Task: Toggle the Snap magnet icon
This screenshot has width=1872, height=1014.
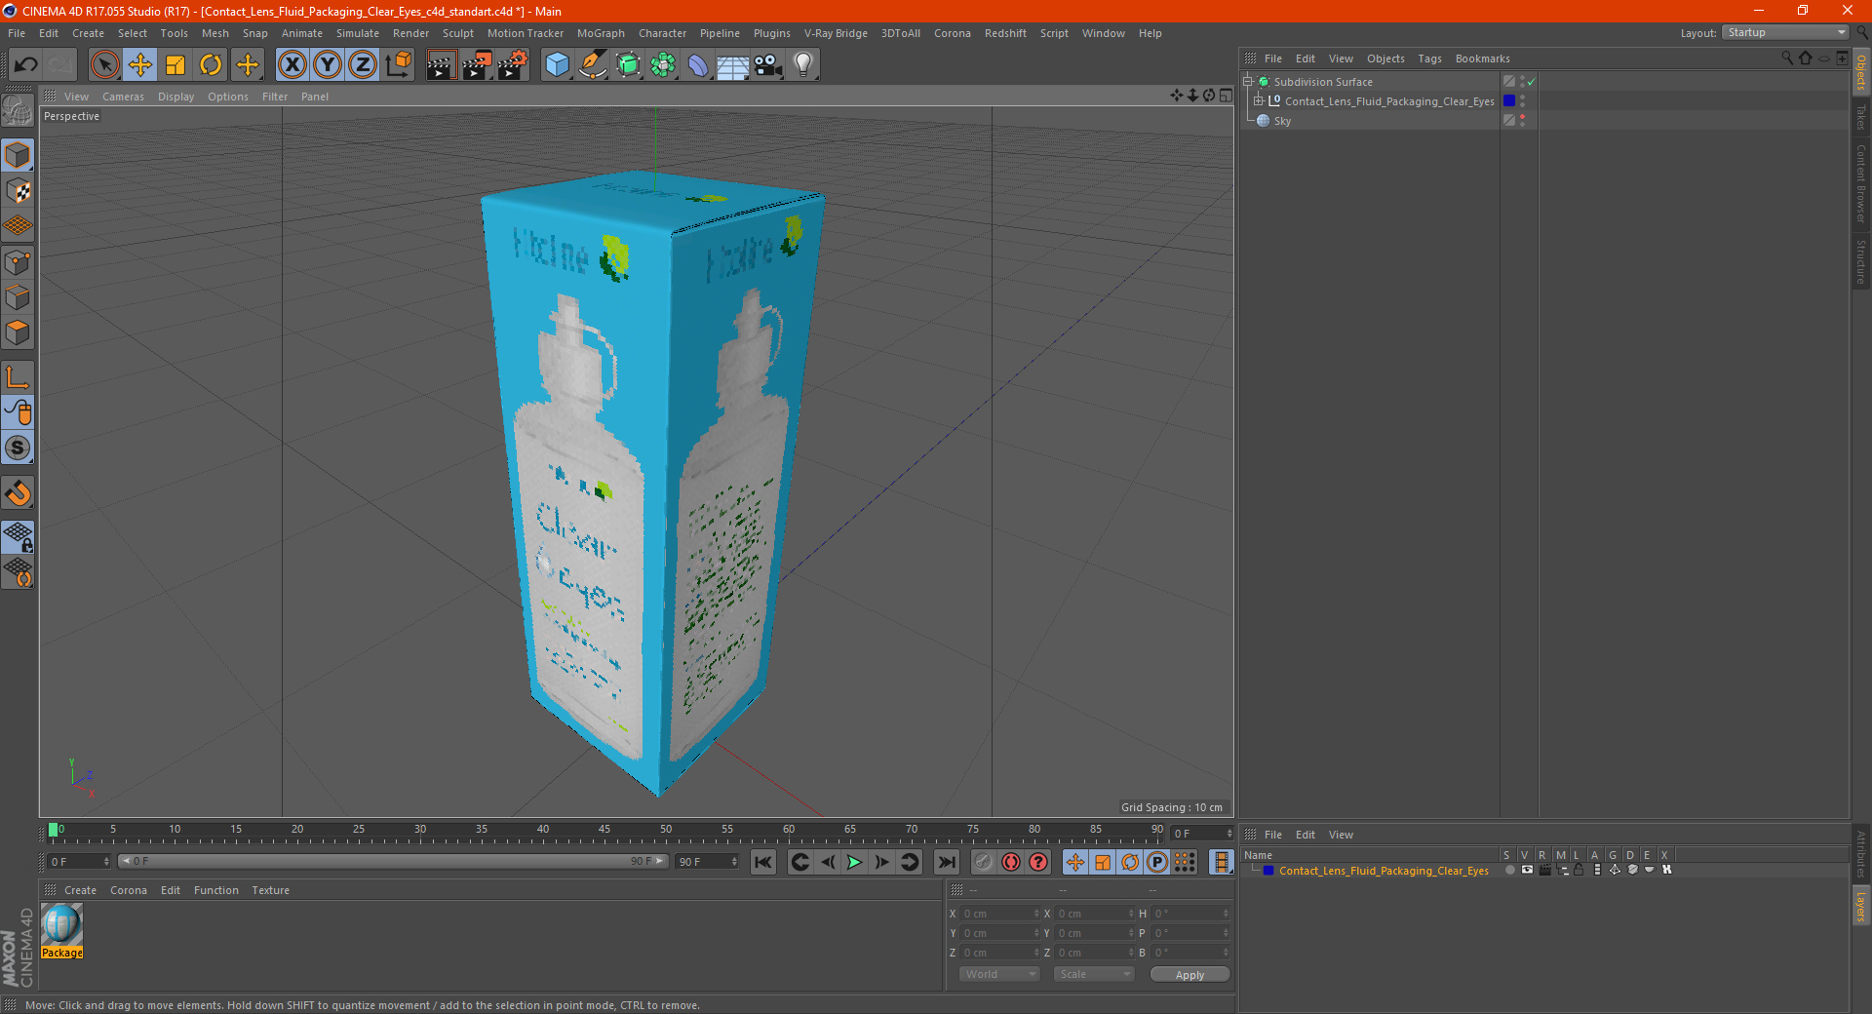Action: [x=18, y=493]
